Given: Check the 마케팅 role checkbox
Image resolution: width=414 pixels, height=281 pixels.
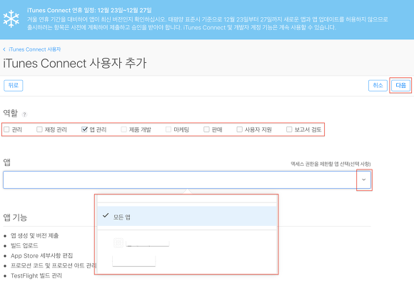Looking at the screenshot, I should (x=168, y=129).
